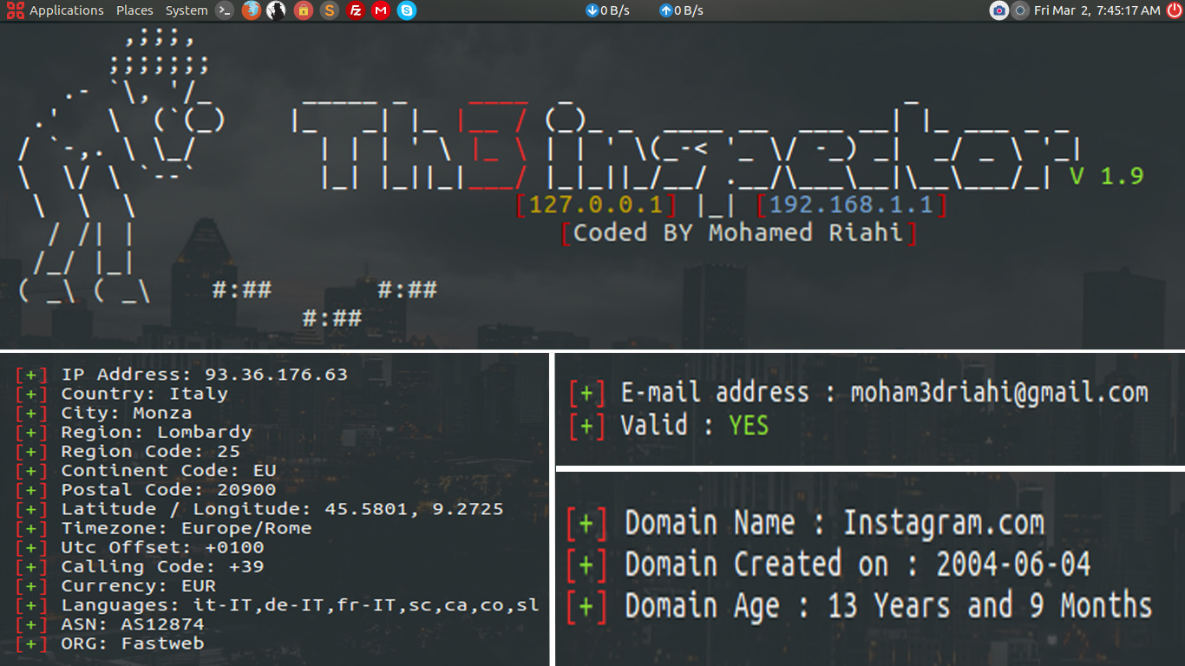Open the hacker silhouette launcher icon
This screenshot has height=666, width=1185.
(277, 10)
